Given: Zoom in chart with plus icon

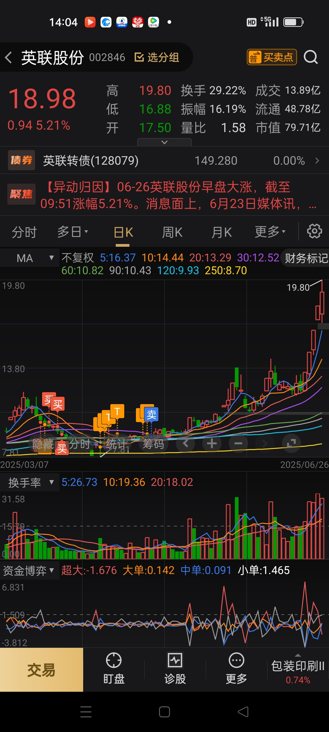Looking at the screenshot, I should 212,443.
